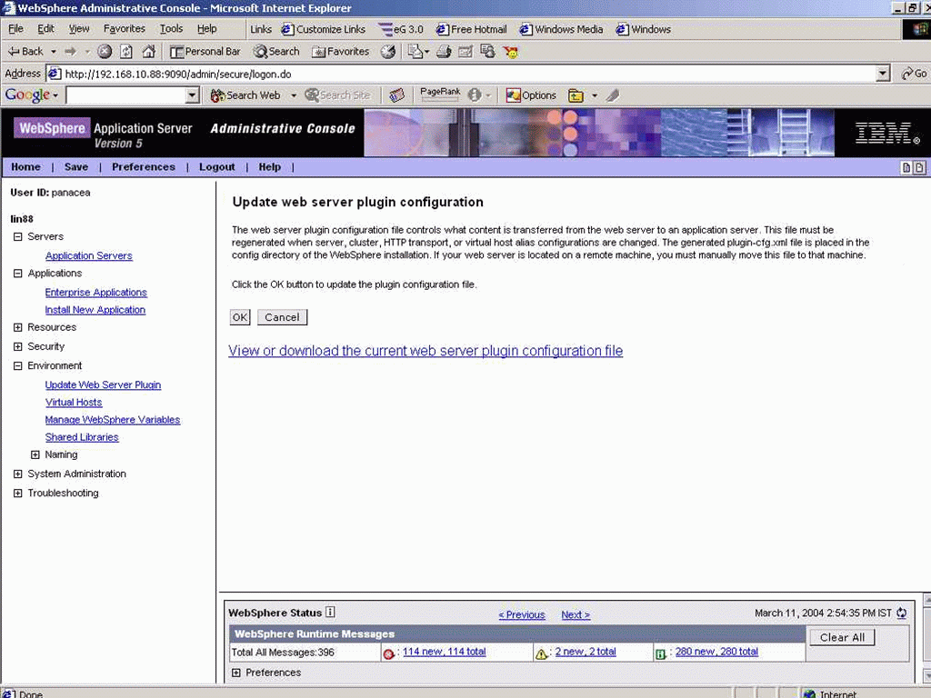Open the Edit menu
This screenshot has height=698, width=931.
[45, 28]
